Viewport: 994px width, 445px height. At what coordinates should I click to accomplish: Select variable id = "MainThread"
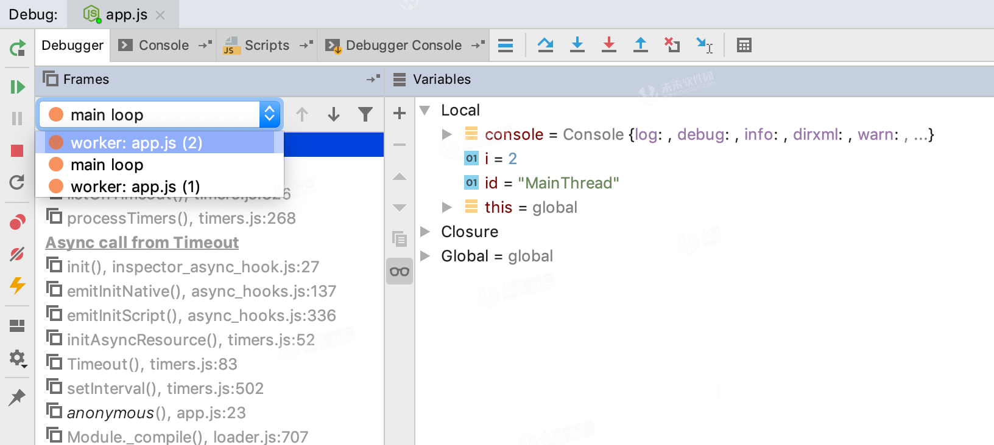click(542, 183)
